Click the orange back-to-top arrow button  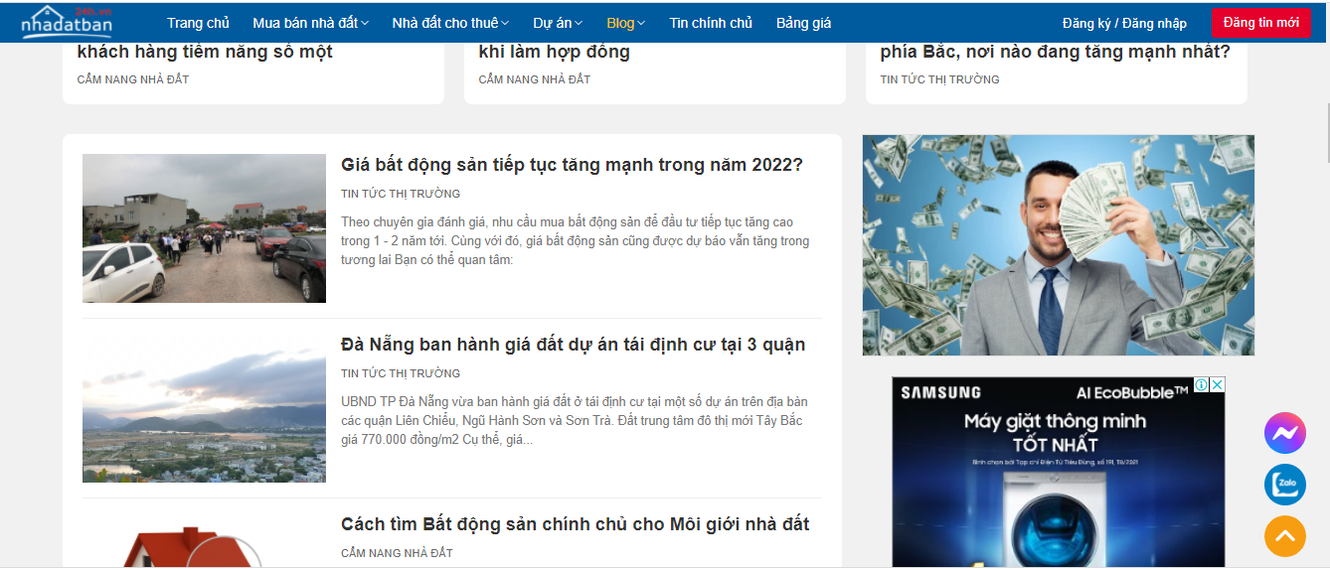[1284, 536]
